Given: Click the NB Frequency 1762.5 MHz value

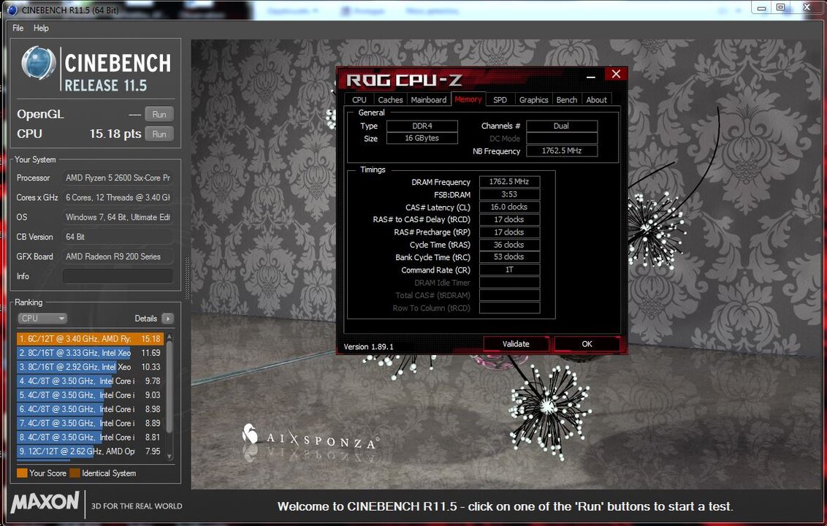Looking at the screenshot, I should click(562, 151).
